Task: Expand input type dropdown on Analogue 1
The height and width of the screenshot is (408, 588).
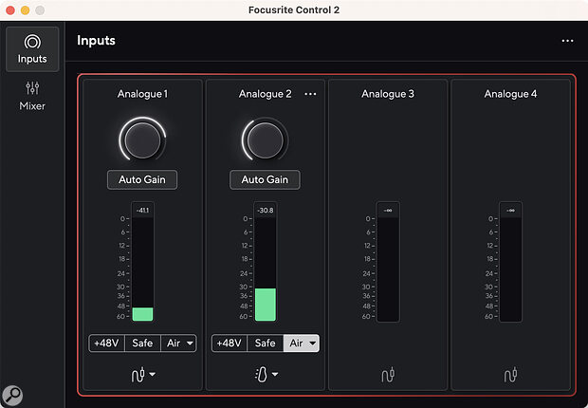Action: [153, 374]
